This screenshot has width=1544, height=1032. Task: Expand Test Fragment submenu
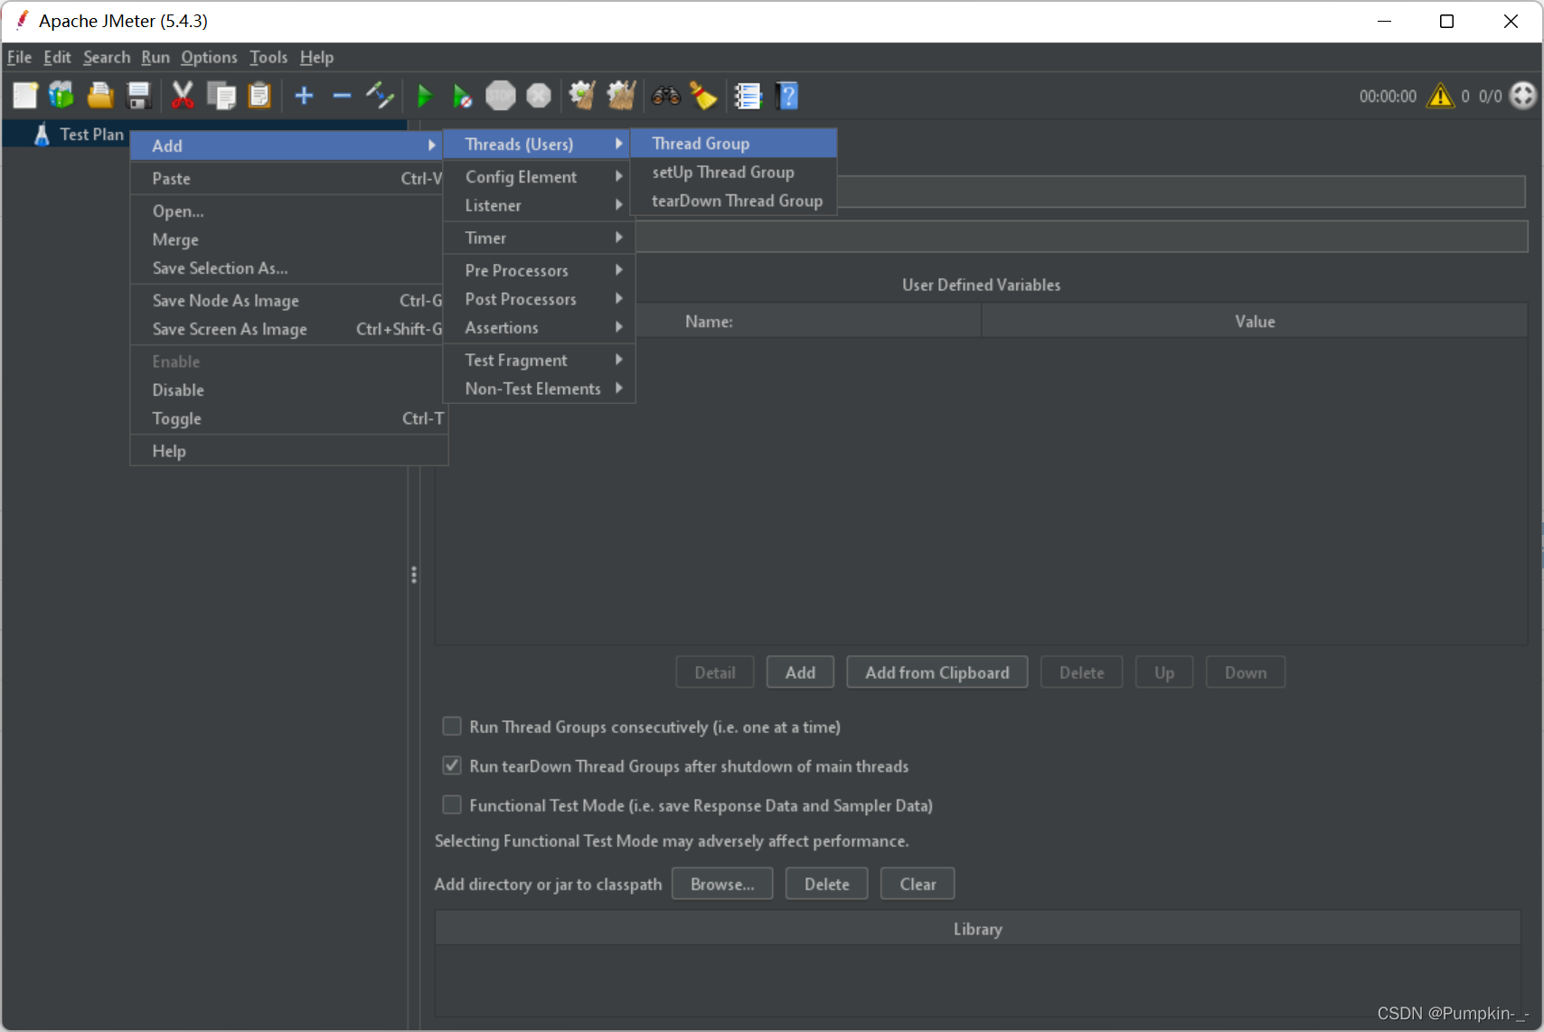click(539, 360)
